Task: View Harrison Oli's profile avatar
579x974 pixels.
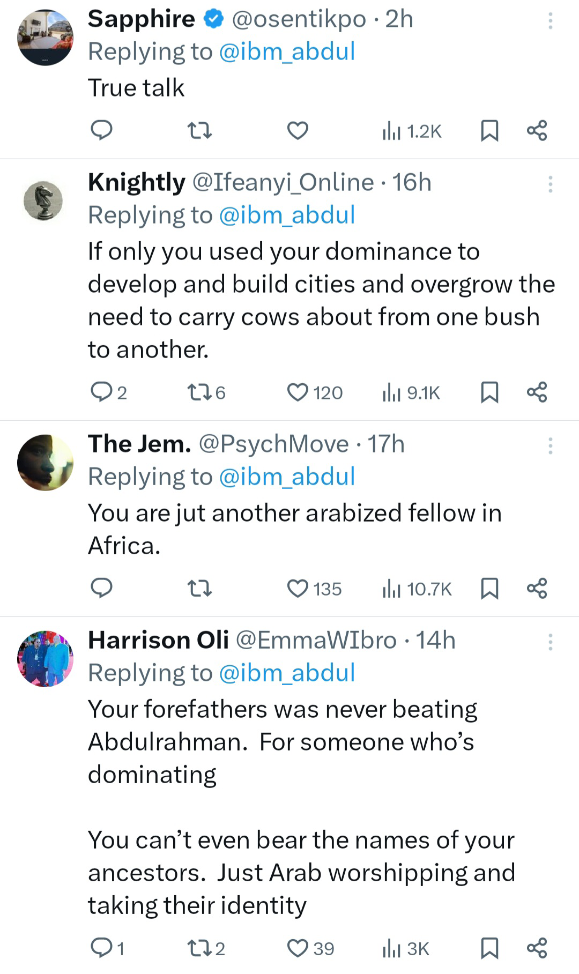Action: click(45, 659)
